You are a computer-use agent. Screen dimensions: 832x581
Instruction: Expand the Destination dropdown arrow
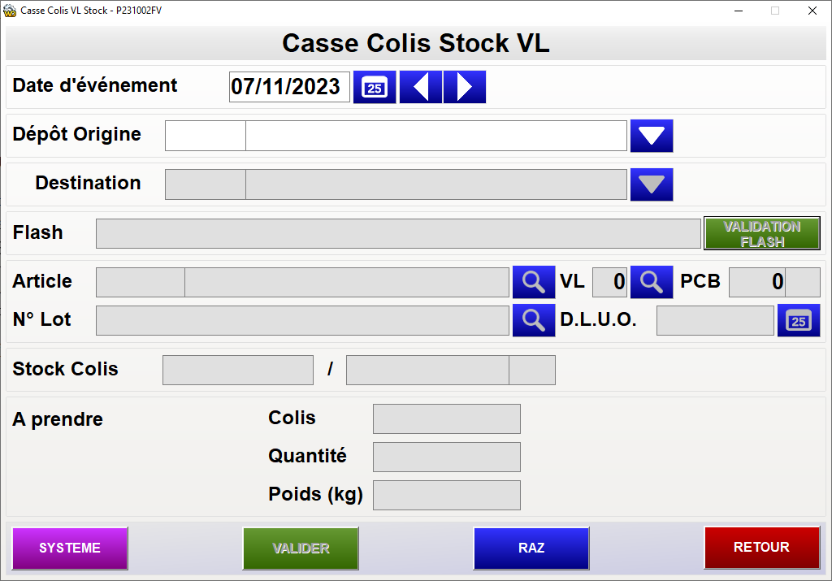pyautogui.click(x=652, y=184)
